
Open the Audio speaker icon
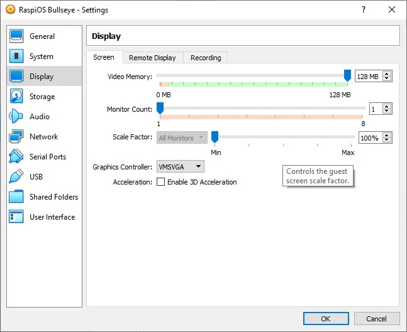16,116
